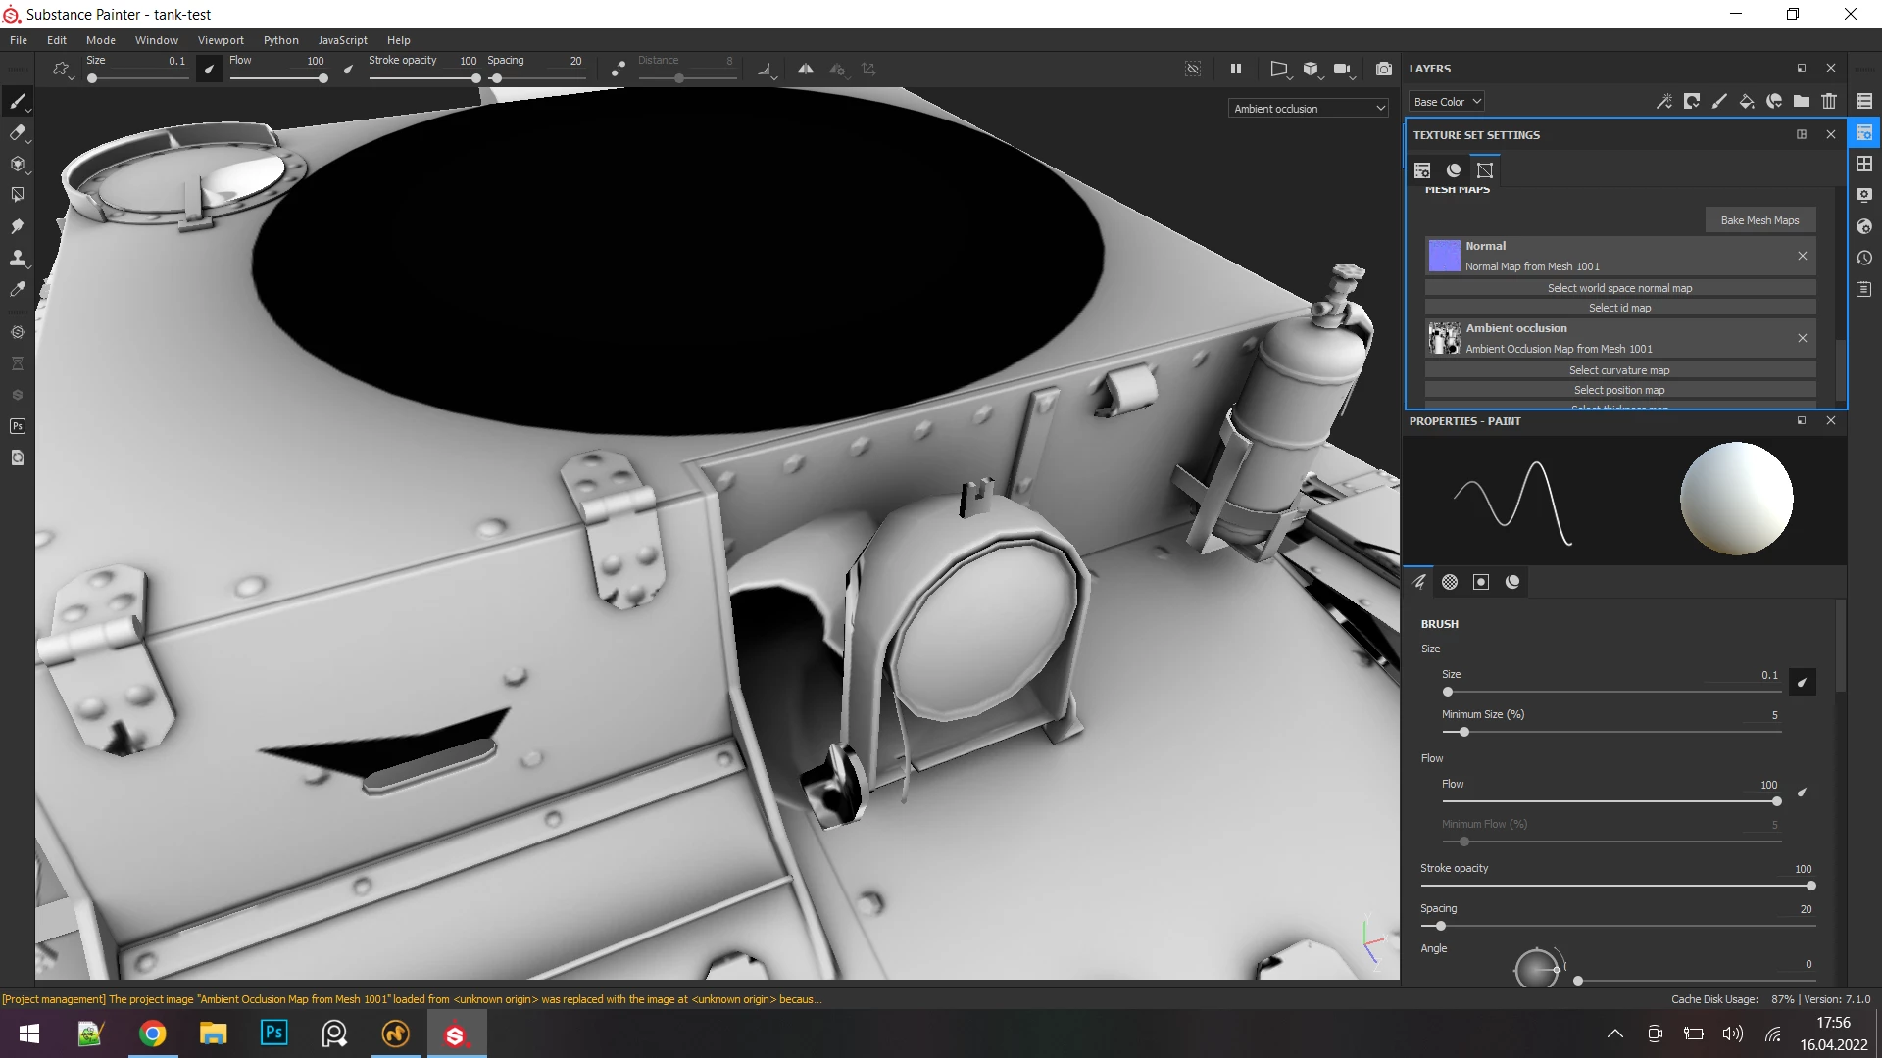1882x1058 pixels.
Task: Select the Eraser tool
Action: click(18, 132)
